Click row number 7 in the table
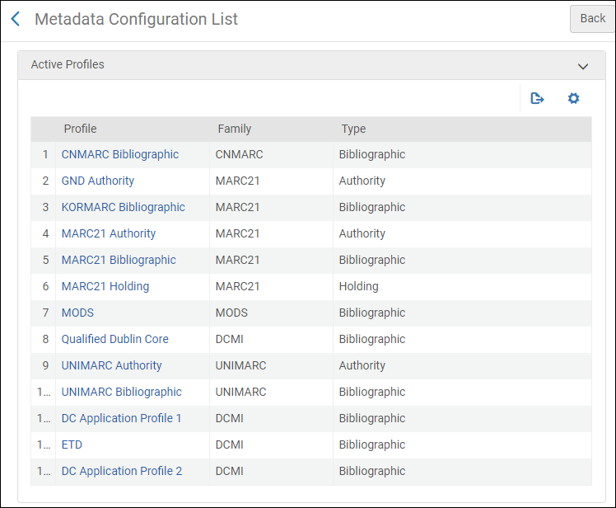The width and height of the screenshot is (616, 508). [x=45, y=313]
